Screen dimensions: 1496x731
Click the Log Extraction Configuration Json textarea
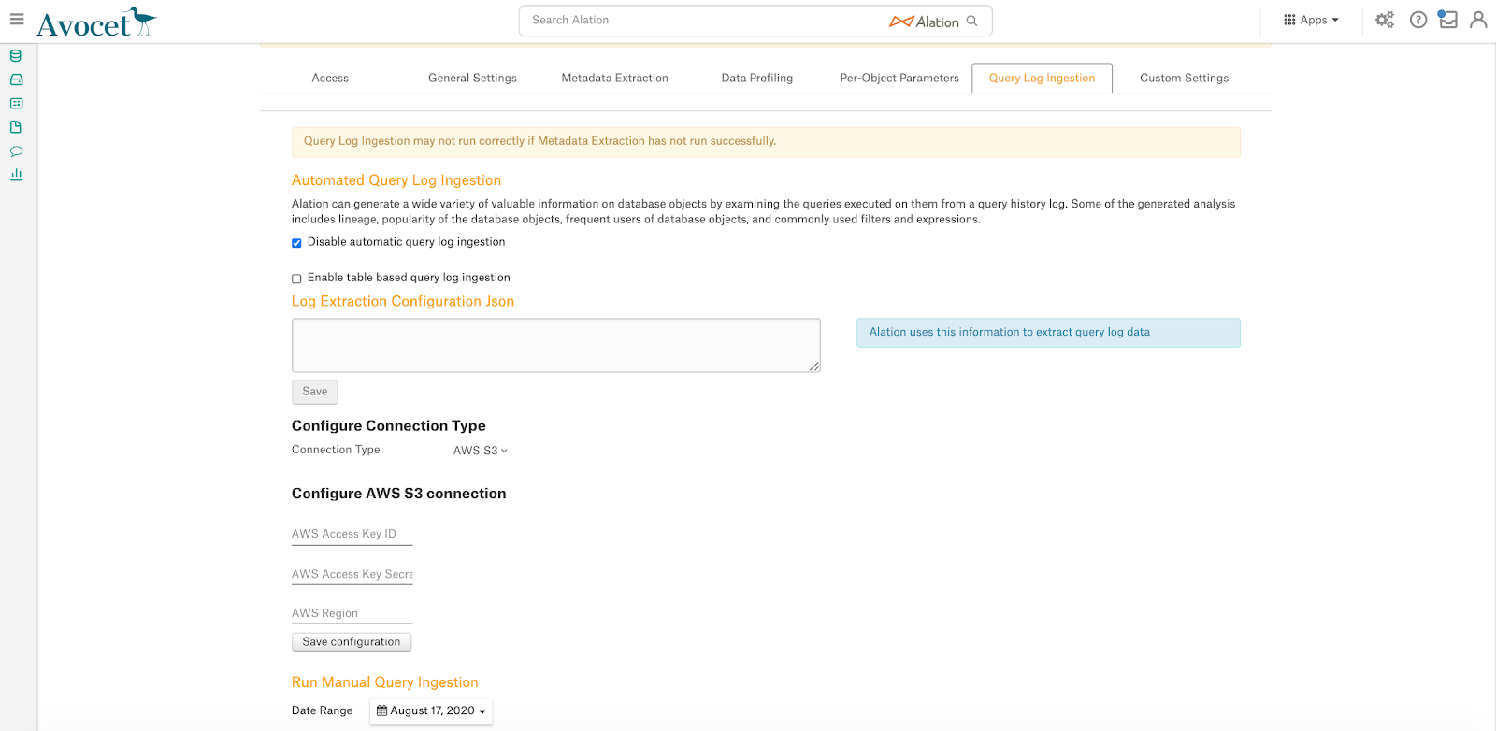[x=556, y=345]
